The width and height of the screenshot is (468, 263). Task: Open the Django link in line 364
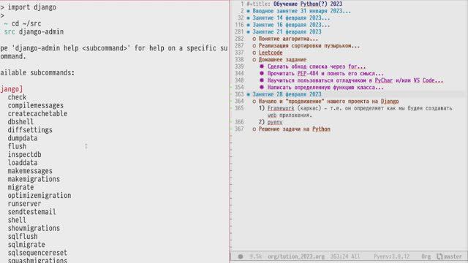pos(390,102)
